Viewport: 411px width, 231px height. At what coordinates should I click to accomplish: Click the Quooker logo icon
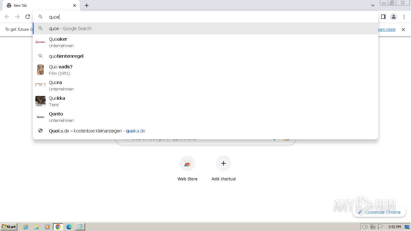40,42
